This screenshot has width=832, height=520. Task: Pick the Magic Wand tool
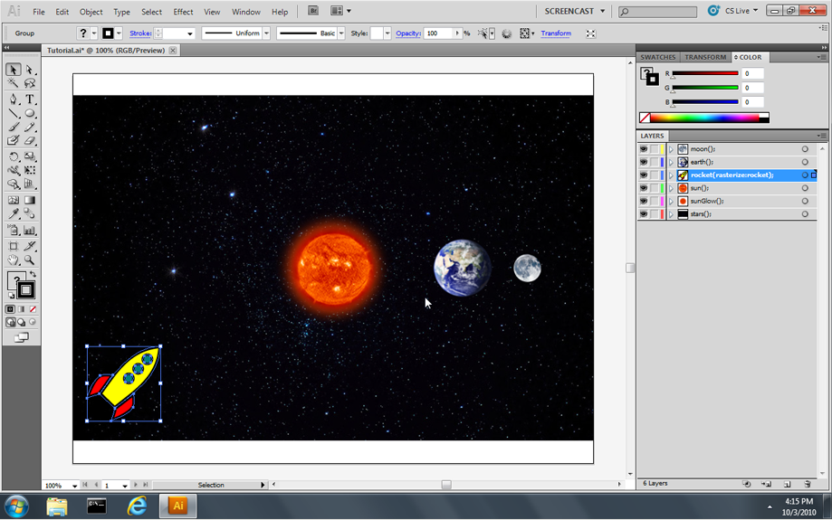coord(14,84)
